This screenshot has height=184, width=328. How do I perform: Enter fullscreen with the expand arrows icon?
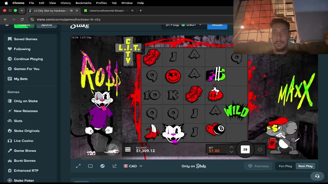78,166
